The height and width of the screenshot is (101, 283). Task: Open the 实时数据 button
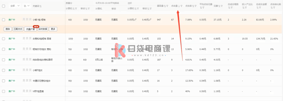pyautogui.click(x=43, y=29)
